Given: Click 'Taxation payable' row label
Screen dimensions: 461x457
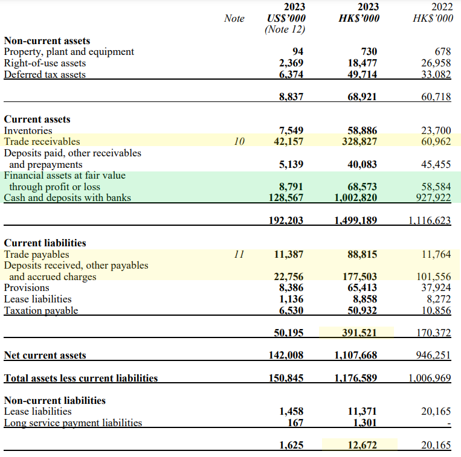Looking at the screenshot, I should [41, 310].
